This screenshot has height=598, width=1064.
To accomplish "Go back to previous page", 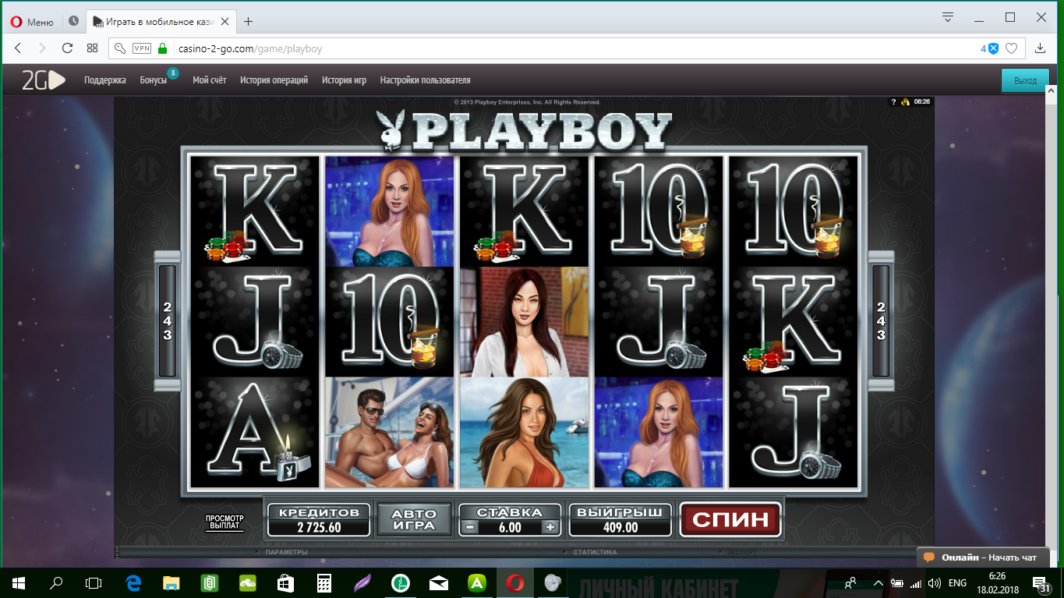I will (x=18, y=48).
